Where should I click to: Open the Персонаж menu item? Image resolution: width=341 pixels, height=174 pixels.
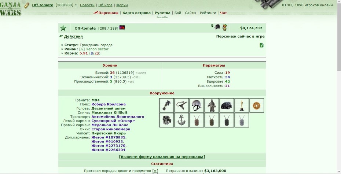pyautogui.click(x=108, y=13)
